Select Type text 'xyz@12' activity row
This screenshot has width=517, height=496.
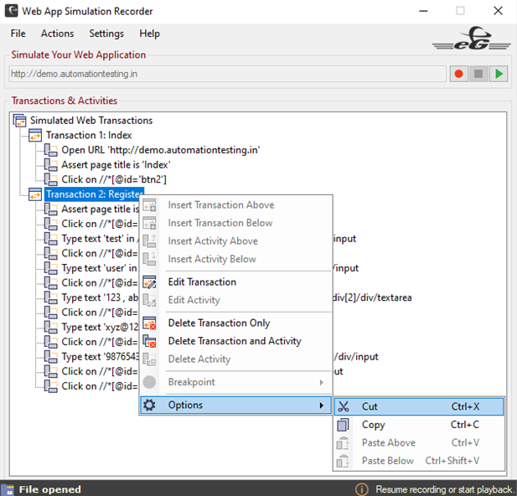[x=100, y=327]
